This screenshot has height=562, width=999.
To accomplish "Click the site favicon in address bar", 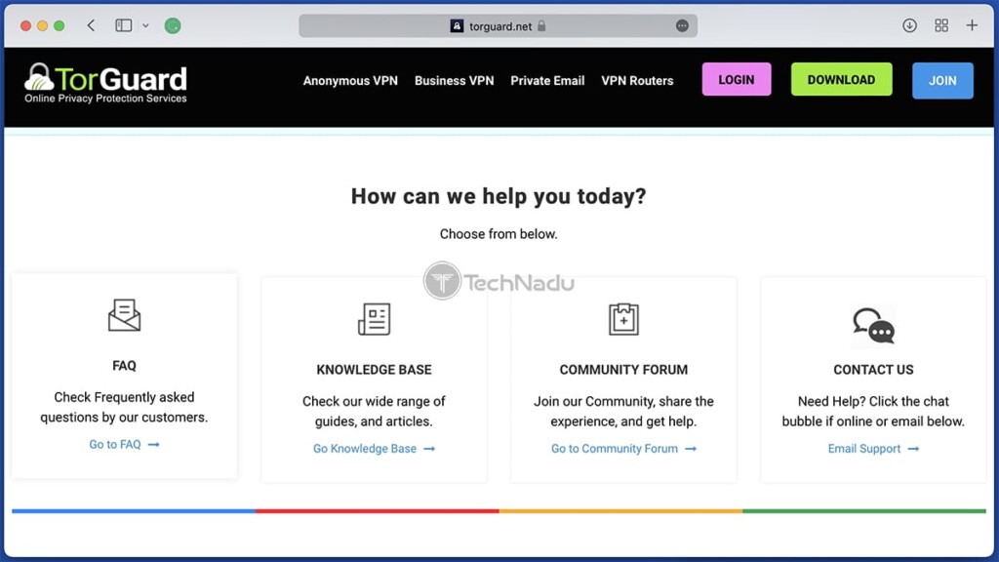I will pos(457,26).
